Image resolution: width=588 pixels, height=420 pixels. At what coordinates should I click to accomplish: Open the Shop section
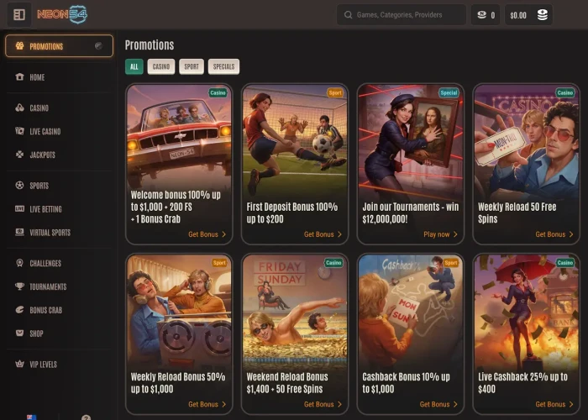point(37,333)
